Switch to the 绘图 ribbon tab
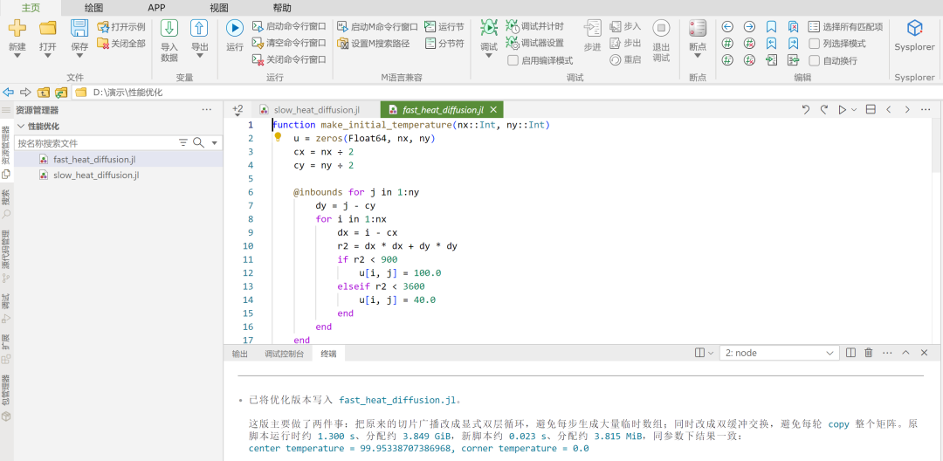This screenshot has height=461, width=943. pos(93,8)
